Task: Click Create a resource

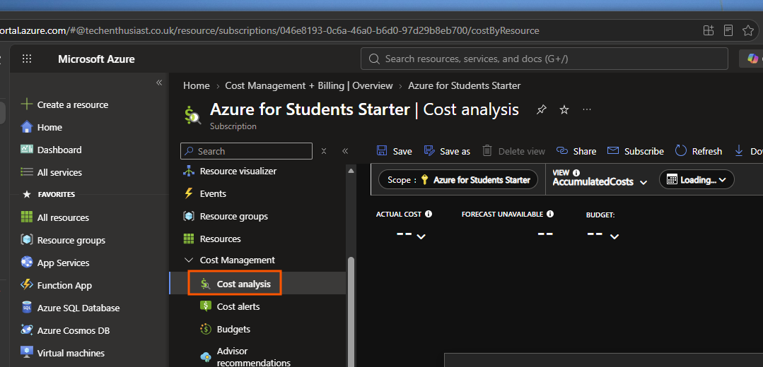Action: point(64,105)
